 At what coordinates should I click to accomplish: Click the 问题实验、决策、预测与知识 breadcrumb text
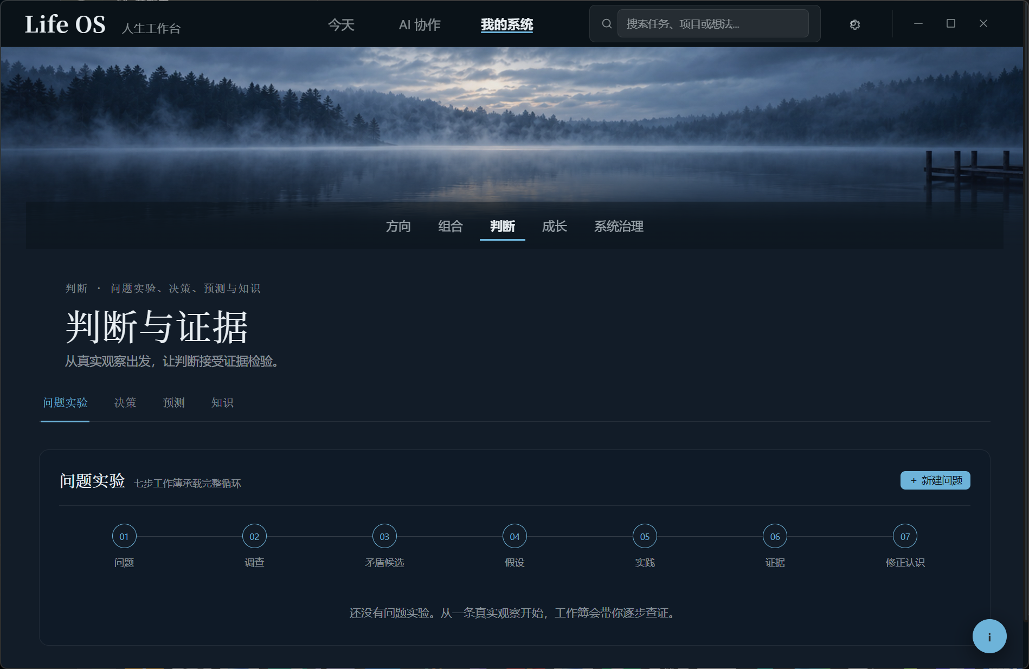click(185, 288)
